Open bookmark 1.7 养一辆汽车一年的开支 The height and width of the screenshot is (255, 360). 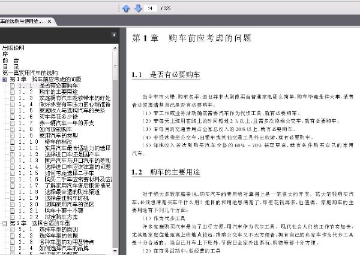pyautogui.click(x=56, y=123)
